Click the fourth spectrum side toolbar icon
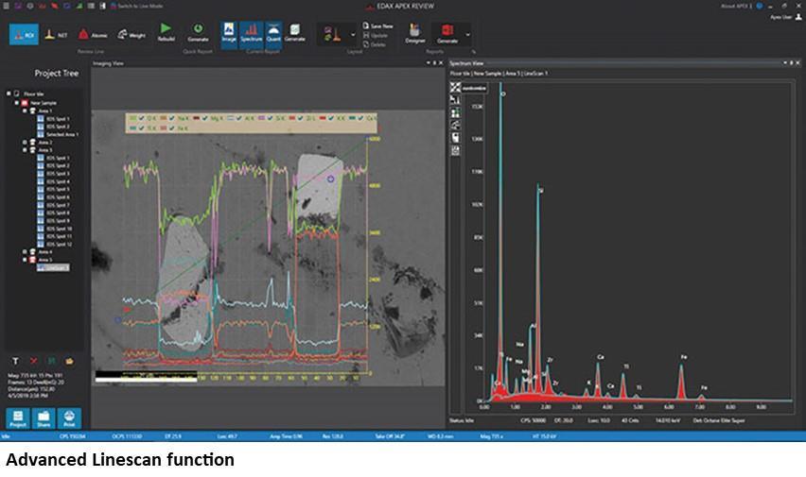This screenshot has width=806, height=477. [x=455, y=125]
